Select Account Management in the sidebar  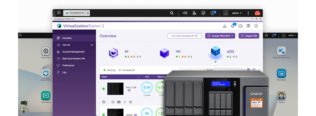[73, 52]
